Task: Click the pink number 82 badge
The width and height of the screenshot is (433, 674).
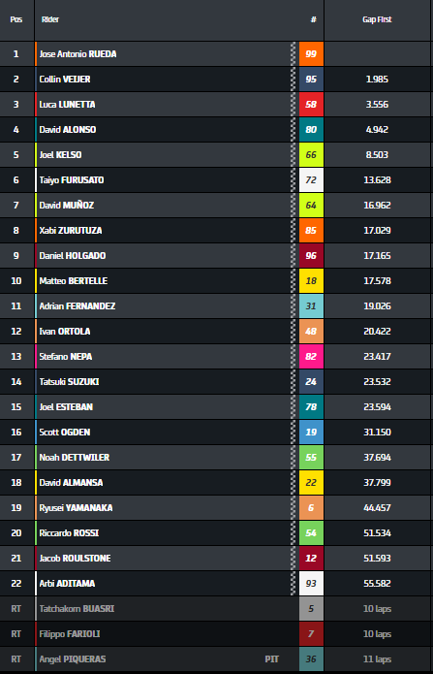Action: pos(311,356)
